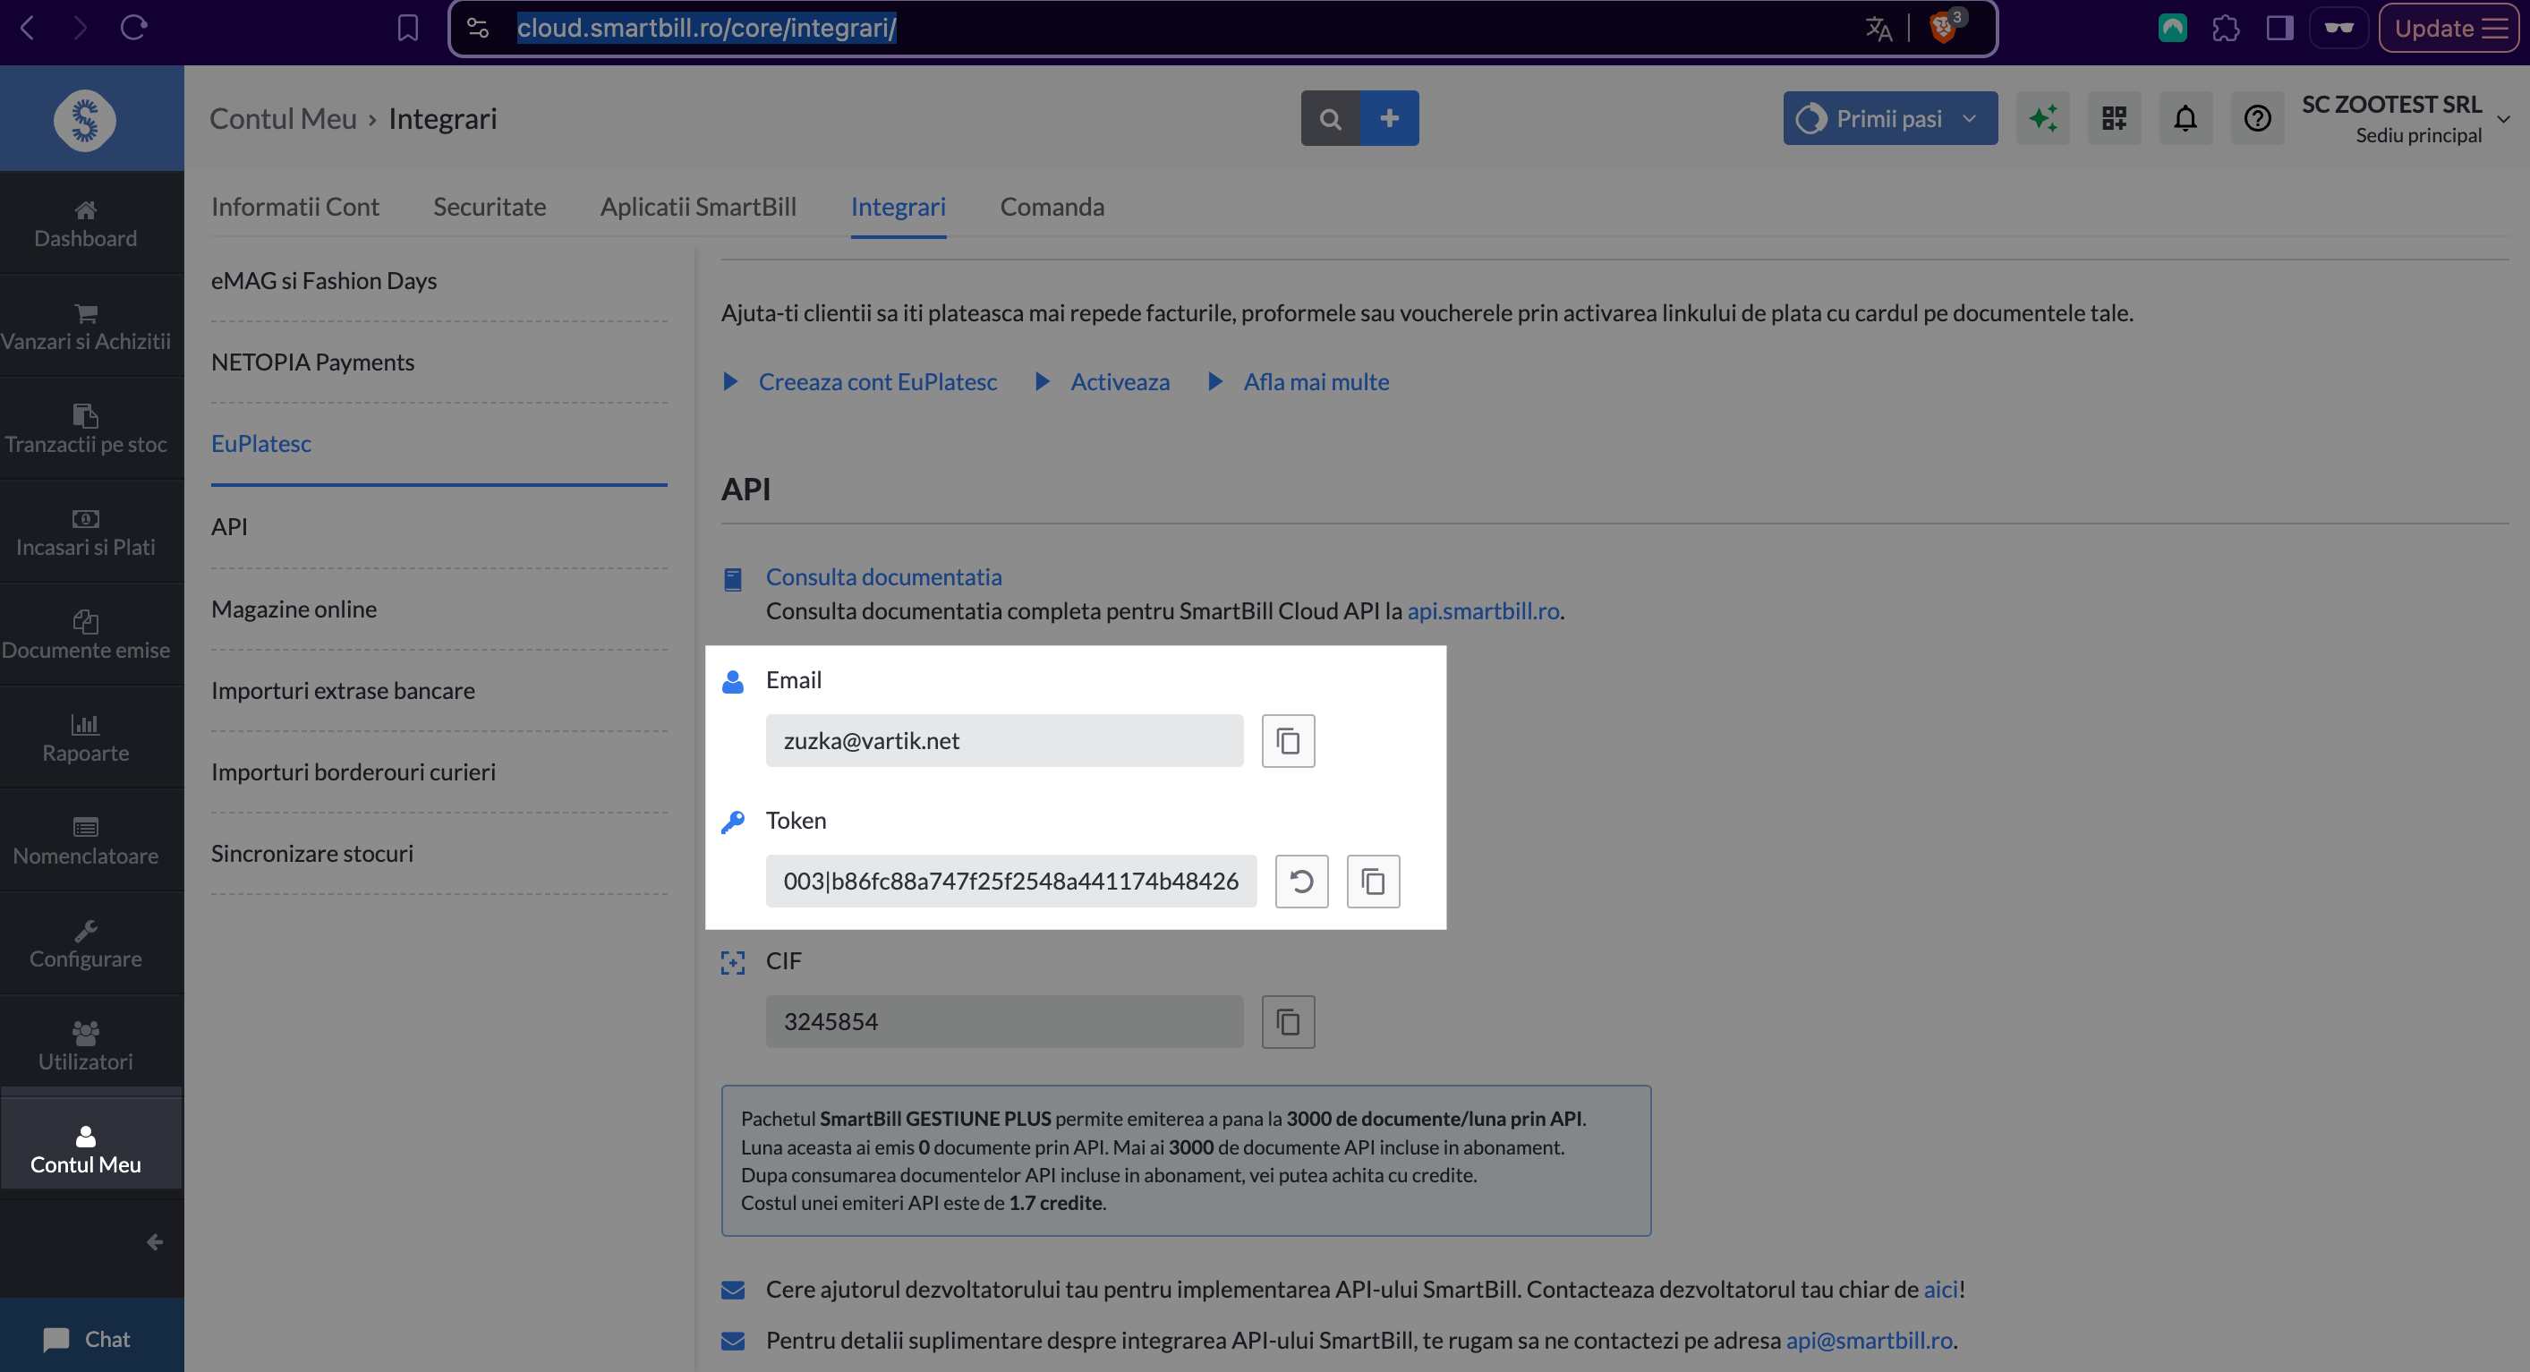Open the help menu

point(2257,118)
